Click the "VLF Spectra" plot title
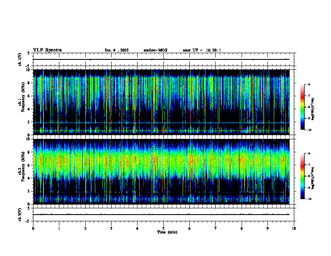 pos(47,50)
